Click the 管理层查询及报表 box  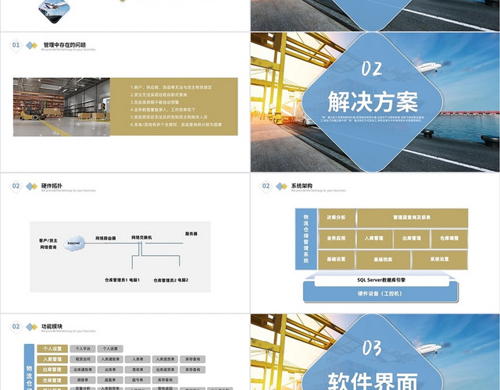coord(412,218)
